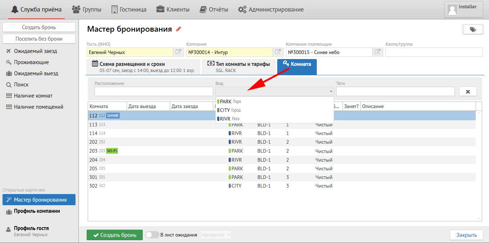Click the green Создать бронь button
Image resolution: width=489 pixels, height=243 pixels.
(115, 235)
